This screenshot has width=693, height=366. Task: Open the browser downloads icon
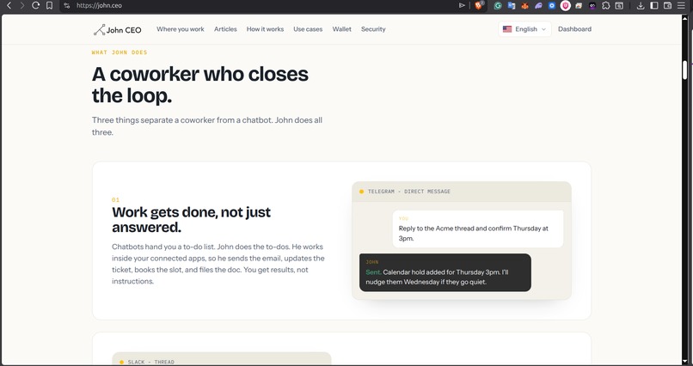point(641,6)
